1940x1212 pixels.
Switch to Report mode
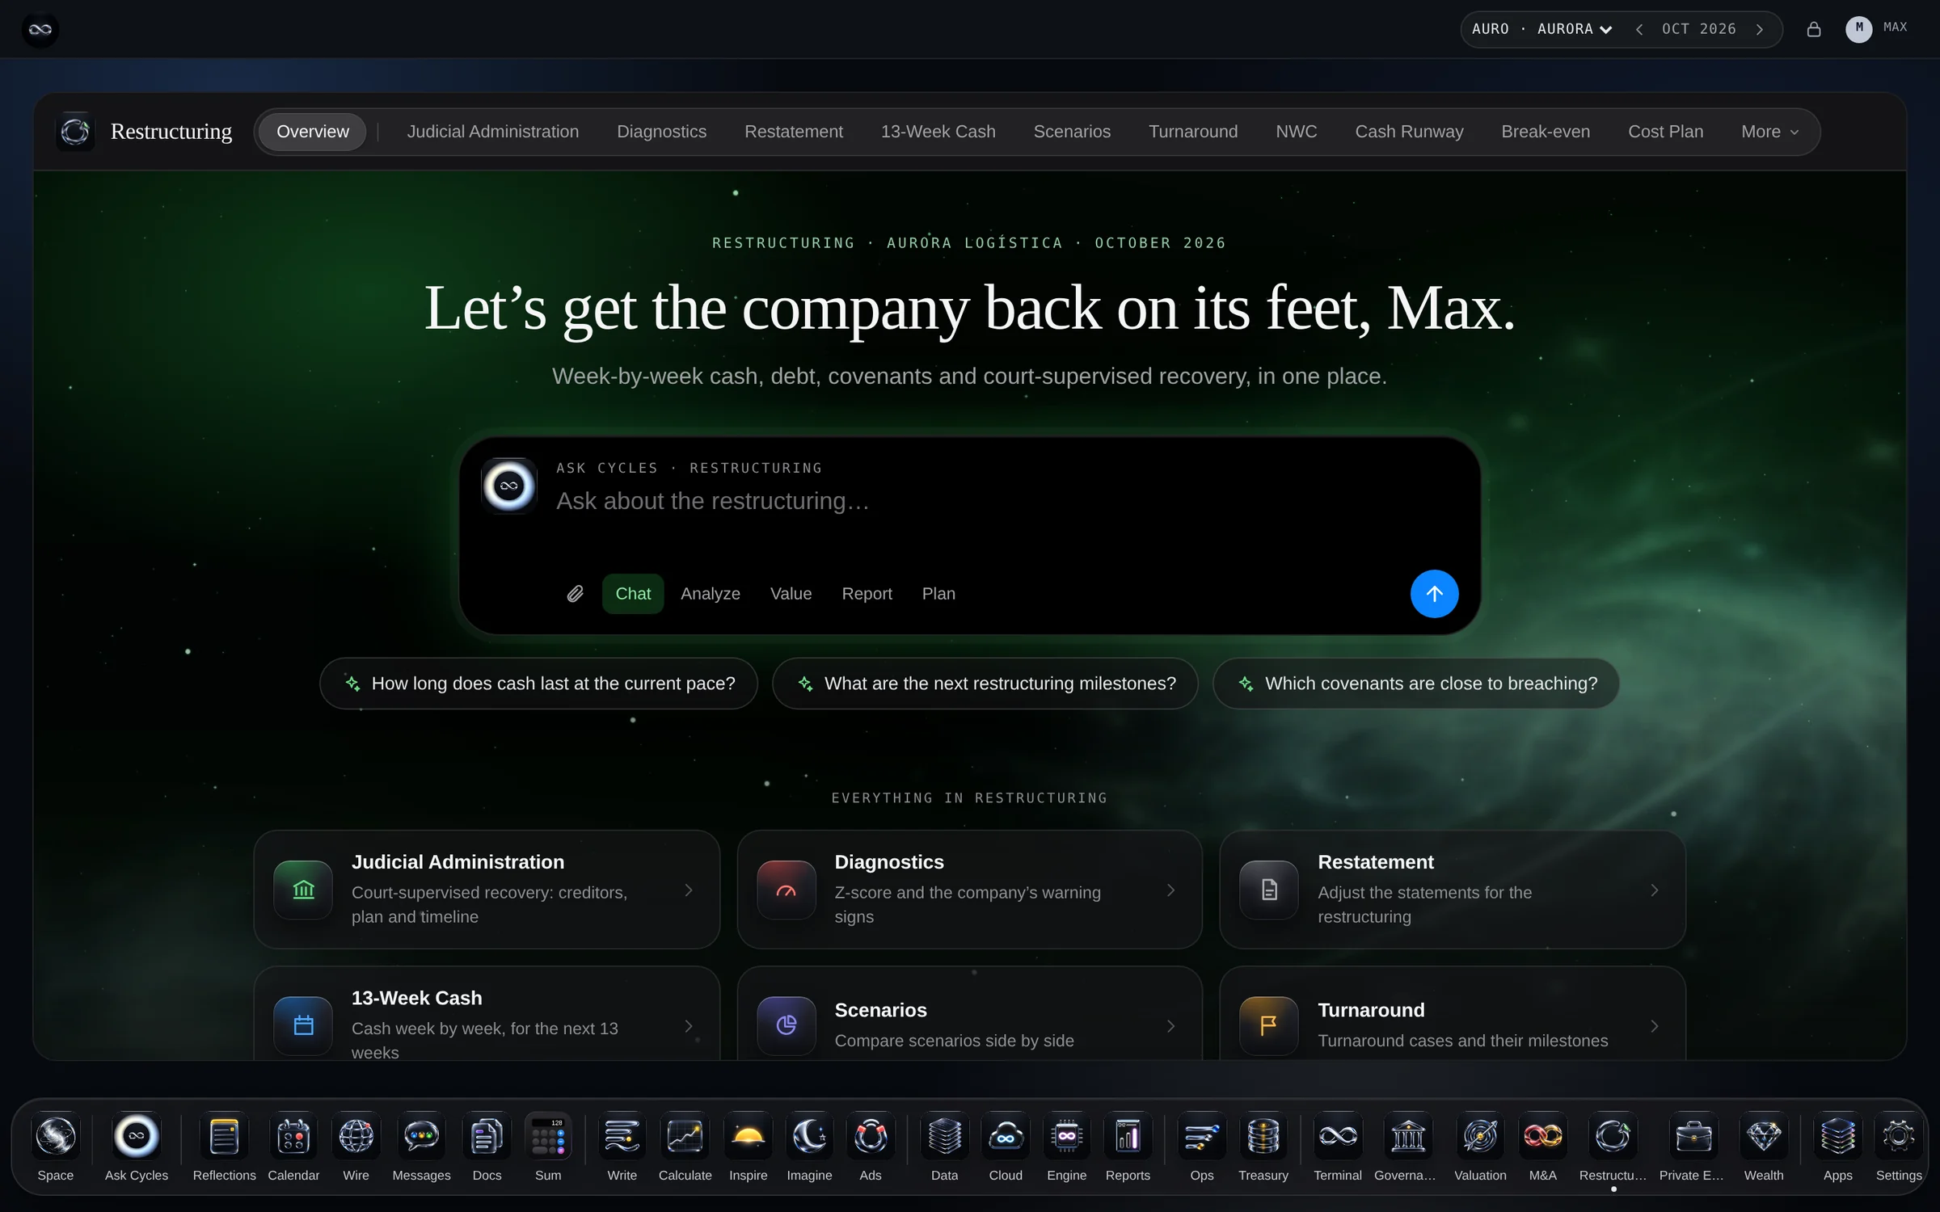(x=867, y=594)
